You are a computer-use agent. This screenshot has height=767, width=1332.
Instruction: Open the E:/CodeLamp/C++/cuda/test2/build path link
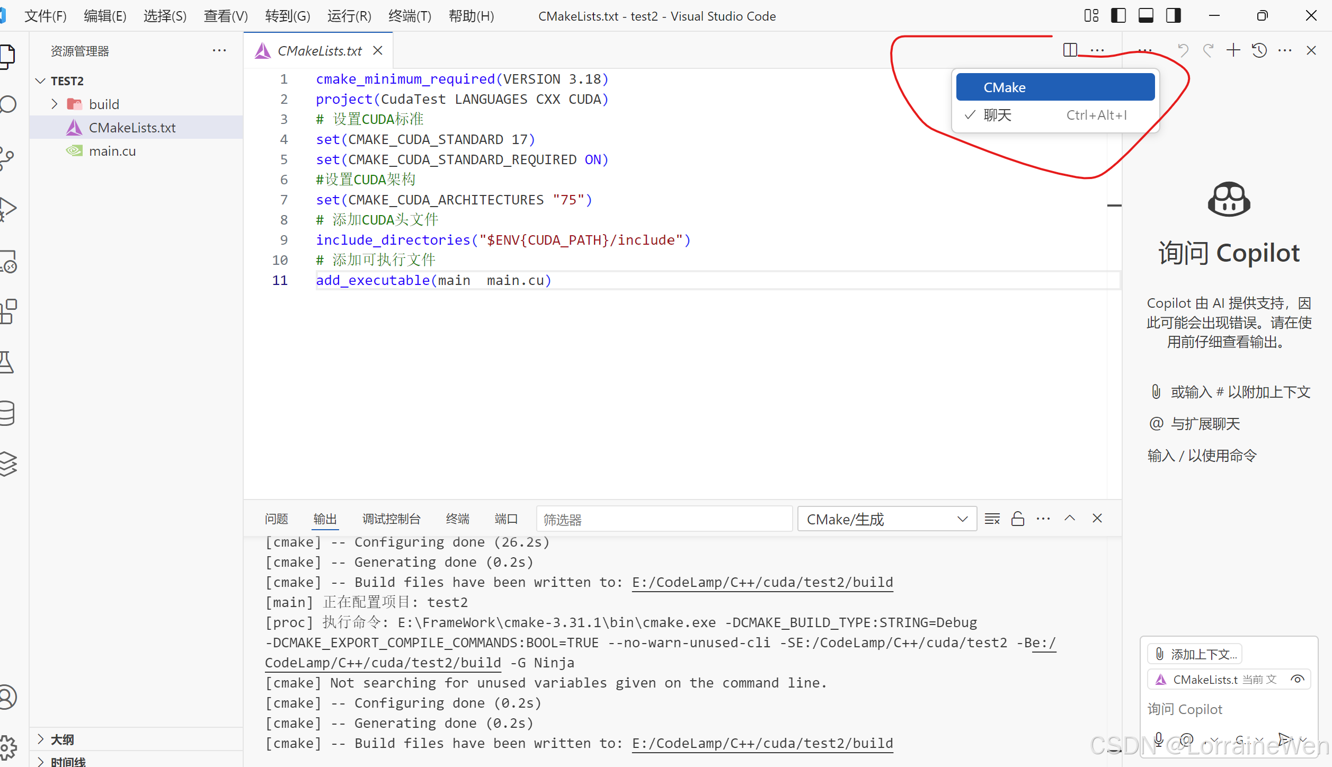[762, 583]
